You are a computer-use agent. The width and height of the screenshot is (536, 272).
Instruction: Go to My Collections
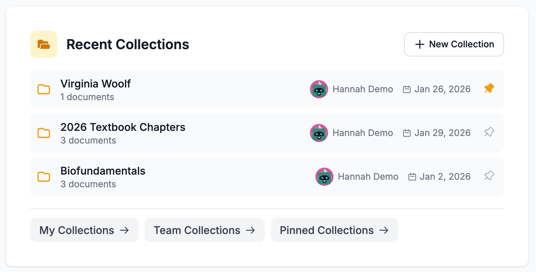pyautogui.click(x=84, y=230)
